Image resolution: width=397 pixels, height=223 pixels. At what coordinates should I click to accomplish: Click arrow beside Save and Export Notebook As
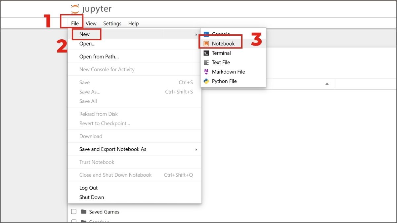click(x=196, y=149)
